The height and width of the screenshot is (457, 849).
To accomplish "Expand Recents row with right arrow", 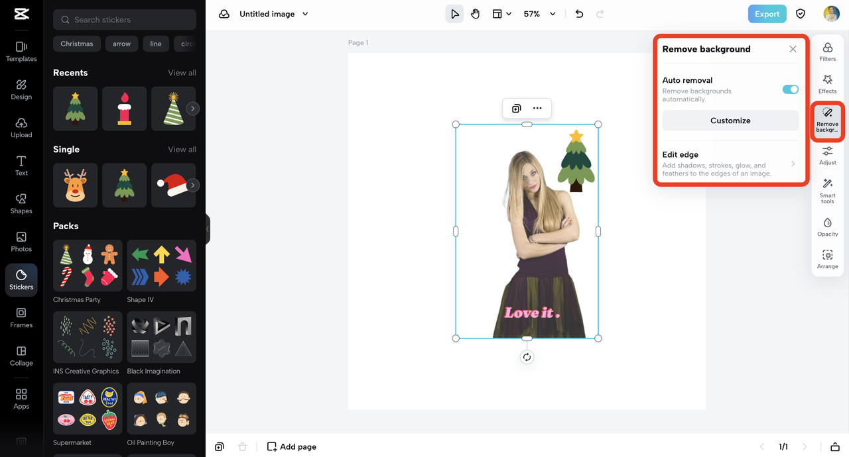I will pos(193,109).
